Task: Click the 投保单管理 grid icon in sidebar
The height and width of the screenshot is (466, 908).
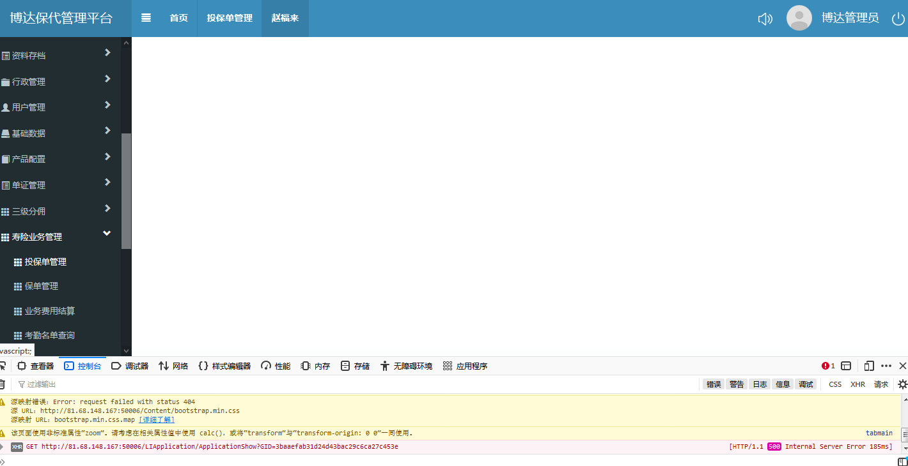Action: coord(18,262)
